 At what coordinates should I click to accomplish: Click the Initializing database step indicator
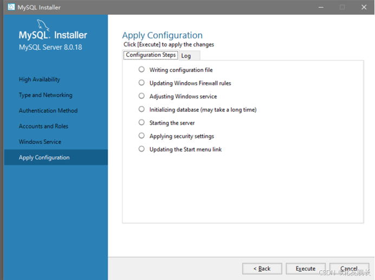(x=141, y=109)
